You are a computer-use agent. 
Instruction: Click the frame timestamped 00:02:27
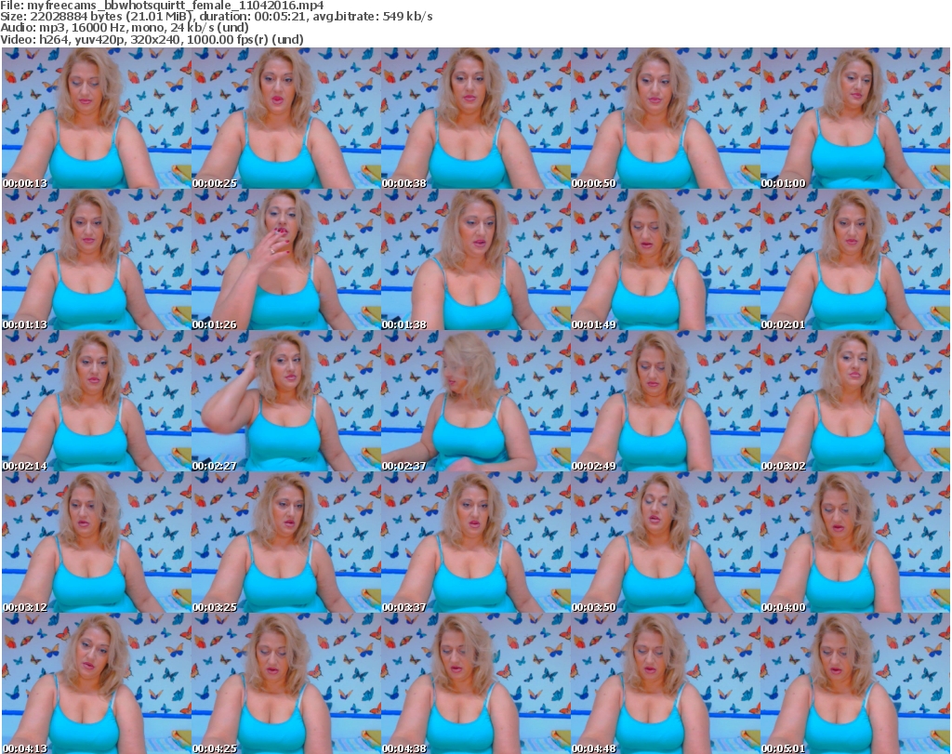285,402
